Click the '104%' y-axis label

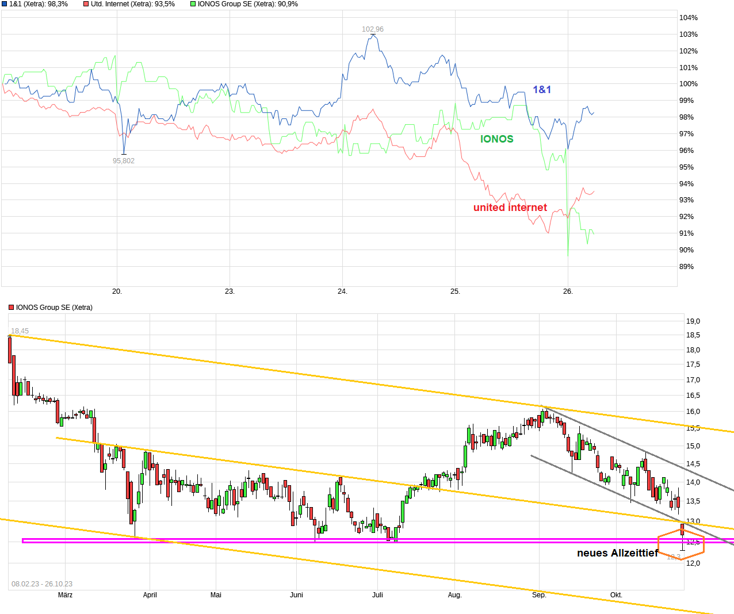pyautogui.click(x=689, y=18)
